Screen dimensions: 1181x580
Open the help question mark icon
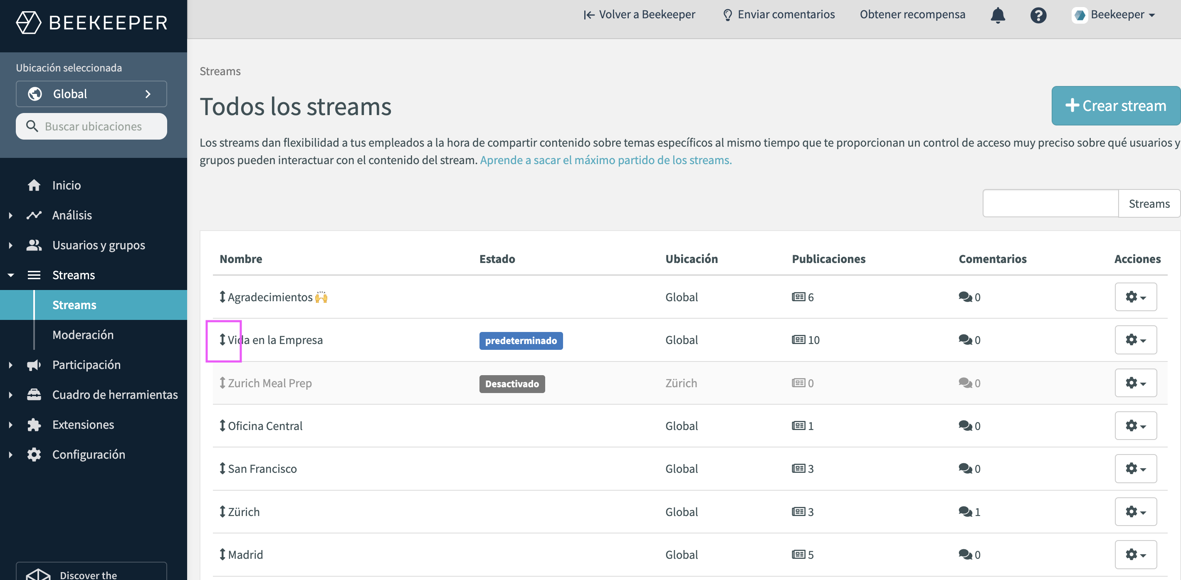(x=1038, y=15)
